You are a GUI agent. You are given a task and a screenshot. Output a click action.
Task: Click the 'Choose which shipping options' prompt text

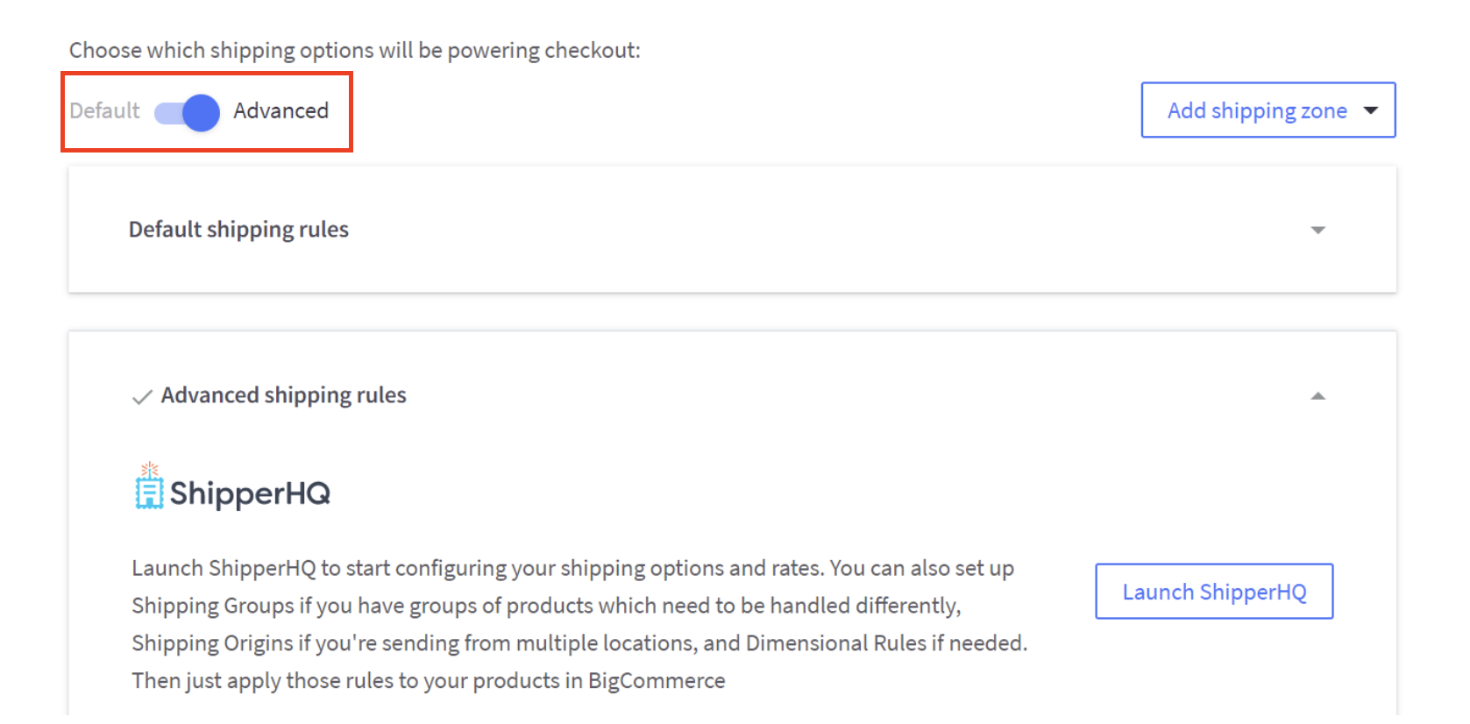354,51
